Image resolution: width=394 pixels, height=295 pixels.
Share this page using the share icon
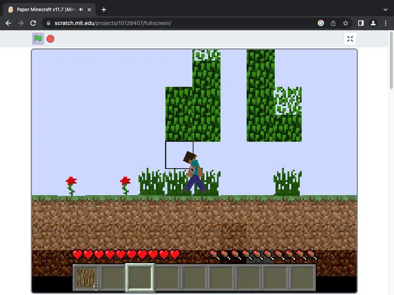[333, 23]
